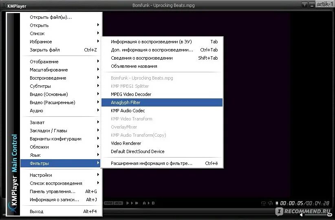Expand the Открыть submenu
Viewport: 335px width, 220px height.
[x=61, y=25]
